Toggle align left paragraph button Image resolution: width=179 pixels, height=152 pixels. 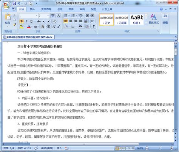click(66, 21)
